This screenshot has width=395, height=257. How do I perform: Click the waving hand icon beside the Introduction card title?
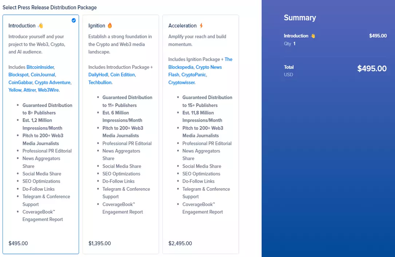coord(40,25)
